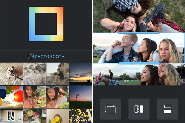Pick the bulldog photo thumbnail
The height and width of the screenshot is (123, 185).
click(11, 74)
